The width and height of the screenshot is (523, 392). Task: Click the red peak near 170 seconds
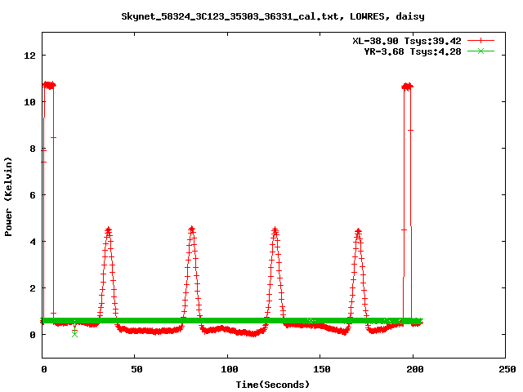click(358, 232)
